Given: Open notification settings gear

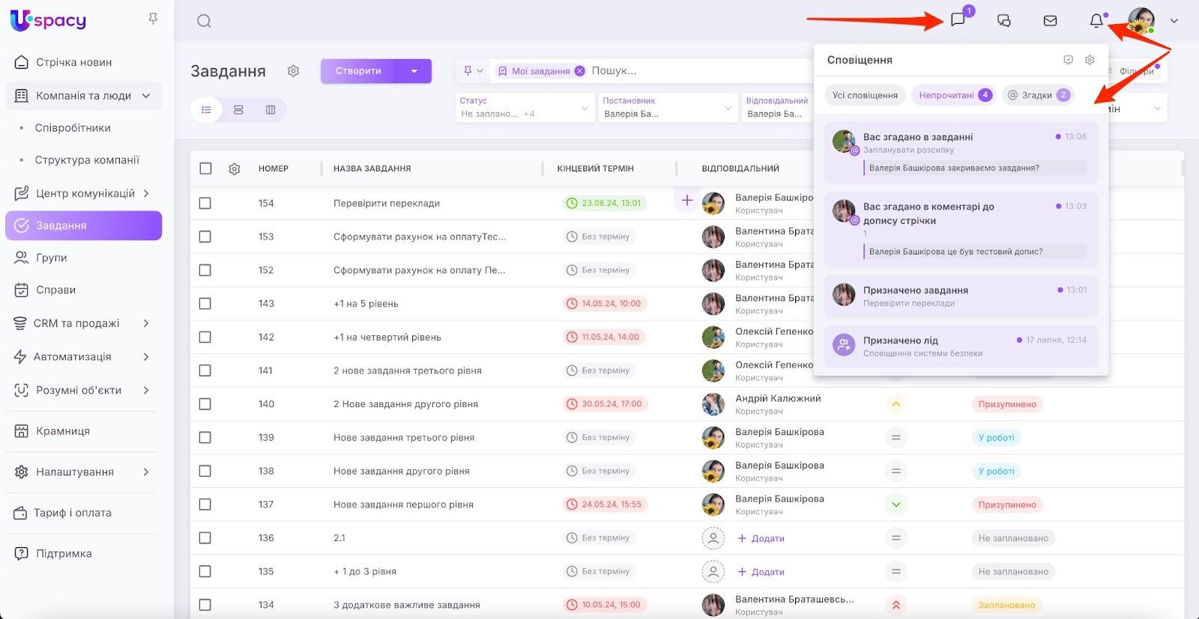Looking at the screenshot, I should point(1090,60).
